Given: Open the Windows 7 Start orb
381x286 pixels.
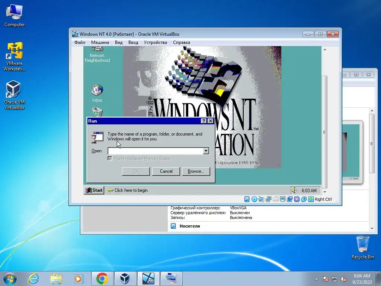Looking at the screenshot, I should tap(10, 279).
